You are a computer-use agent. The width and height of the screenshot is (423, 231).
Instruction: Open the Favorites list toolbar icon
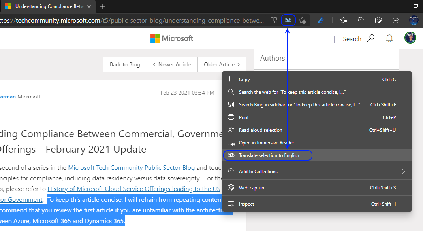(344, 20)
